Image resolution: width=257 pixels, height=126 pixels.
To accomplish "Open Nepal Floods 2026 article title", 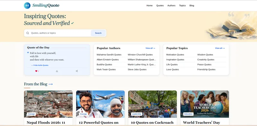I will point(46,123).
